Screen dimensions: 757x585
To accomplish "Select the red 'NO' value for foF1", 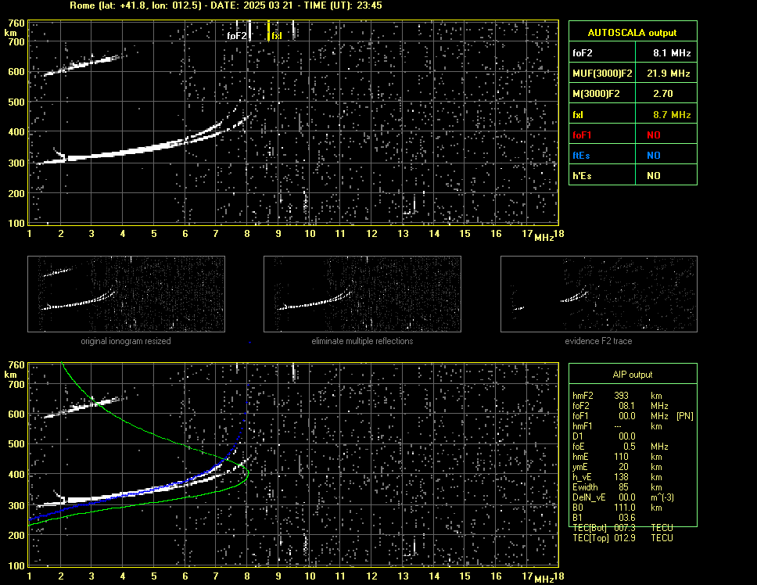I will click(x=654, y=135).
